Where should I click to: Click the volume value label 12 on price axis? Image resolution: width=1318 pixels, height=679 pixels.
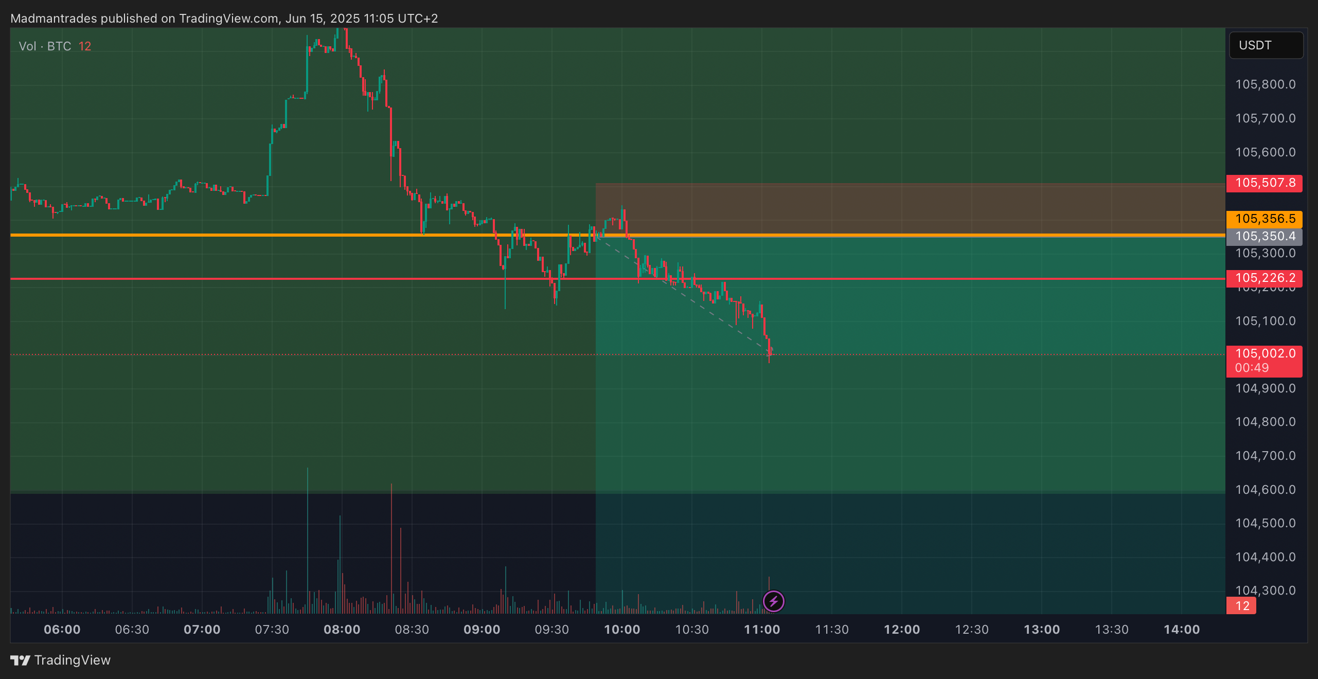tap(1241, 605)
